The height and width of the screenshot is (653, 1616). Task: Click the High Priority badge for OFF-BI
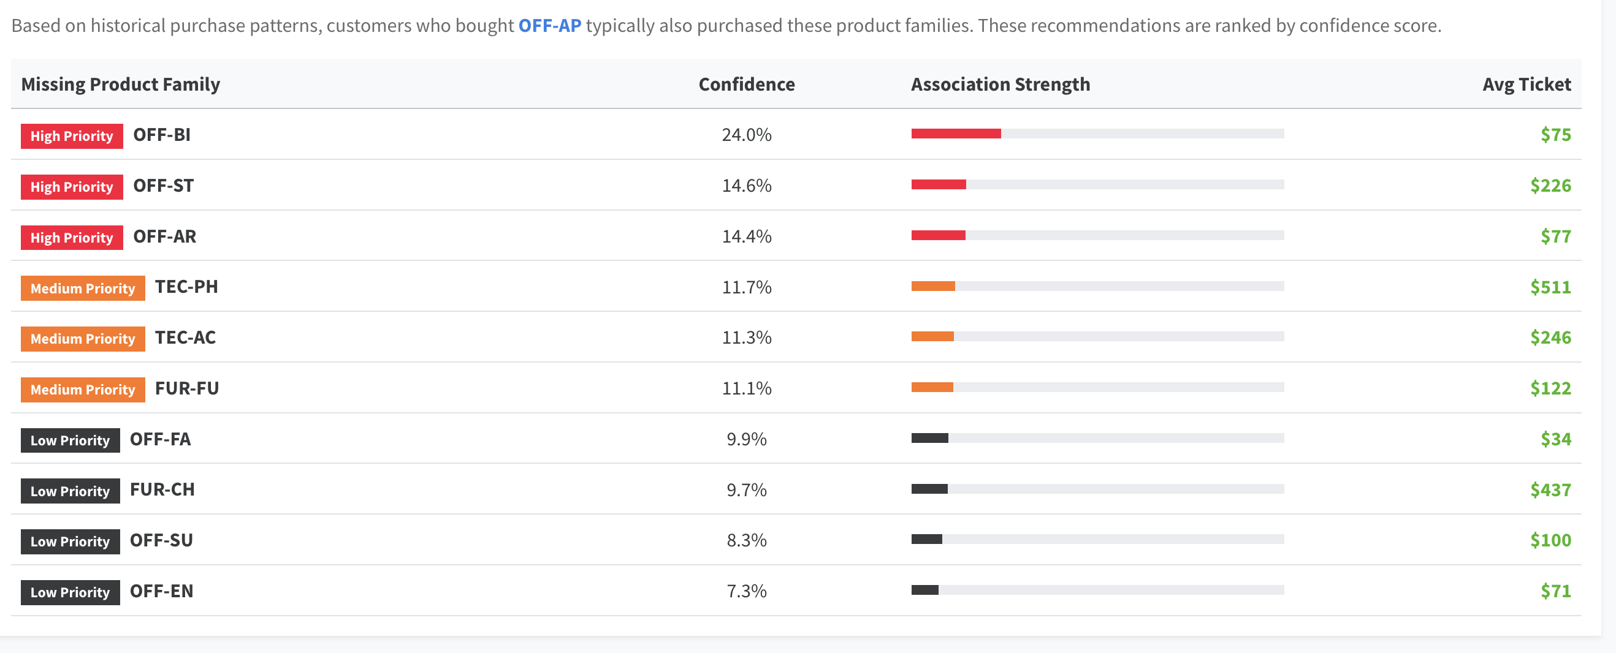click(x=72, y=136)
